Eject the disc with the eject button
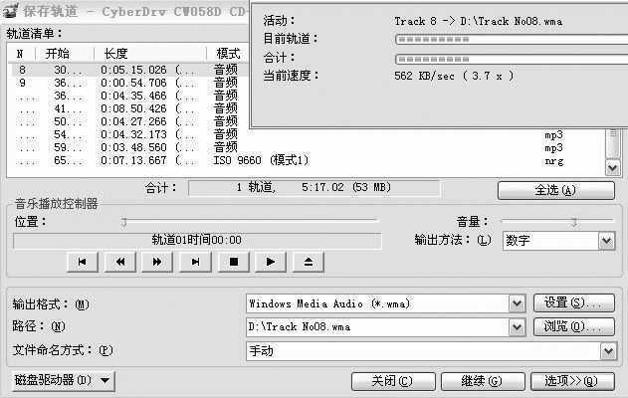628x398 pixels. click(309, 262)
